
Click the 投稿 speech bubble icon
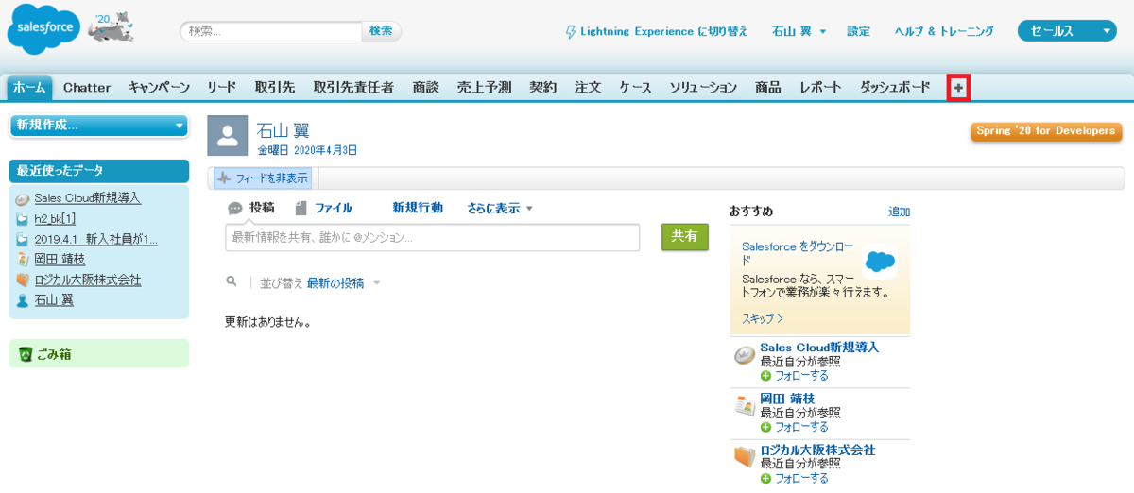point(235,209)
